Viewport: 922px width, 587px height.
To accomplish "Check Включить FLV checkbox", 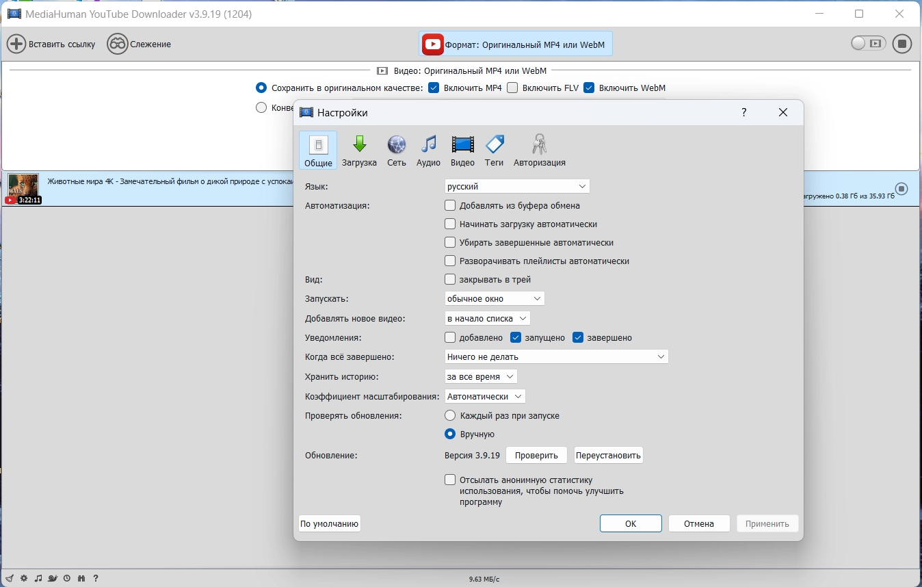I will (x=512, y=88).
